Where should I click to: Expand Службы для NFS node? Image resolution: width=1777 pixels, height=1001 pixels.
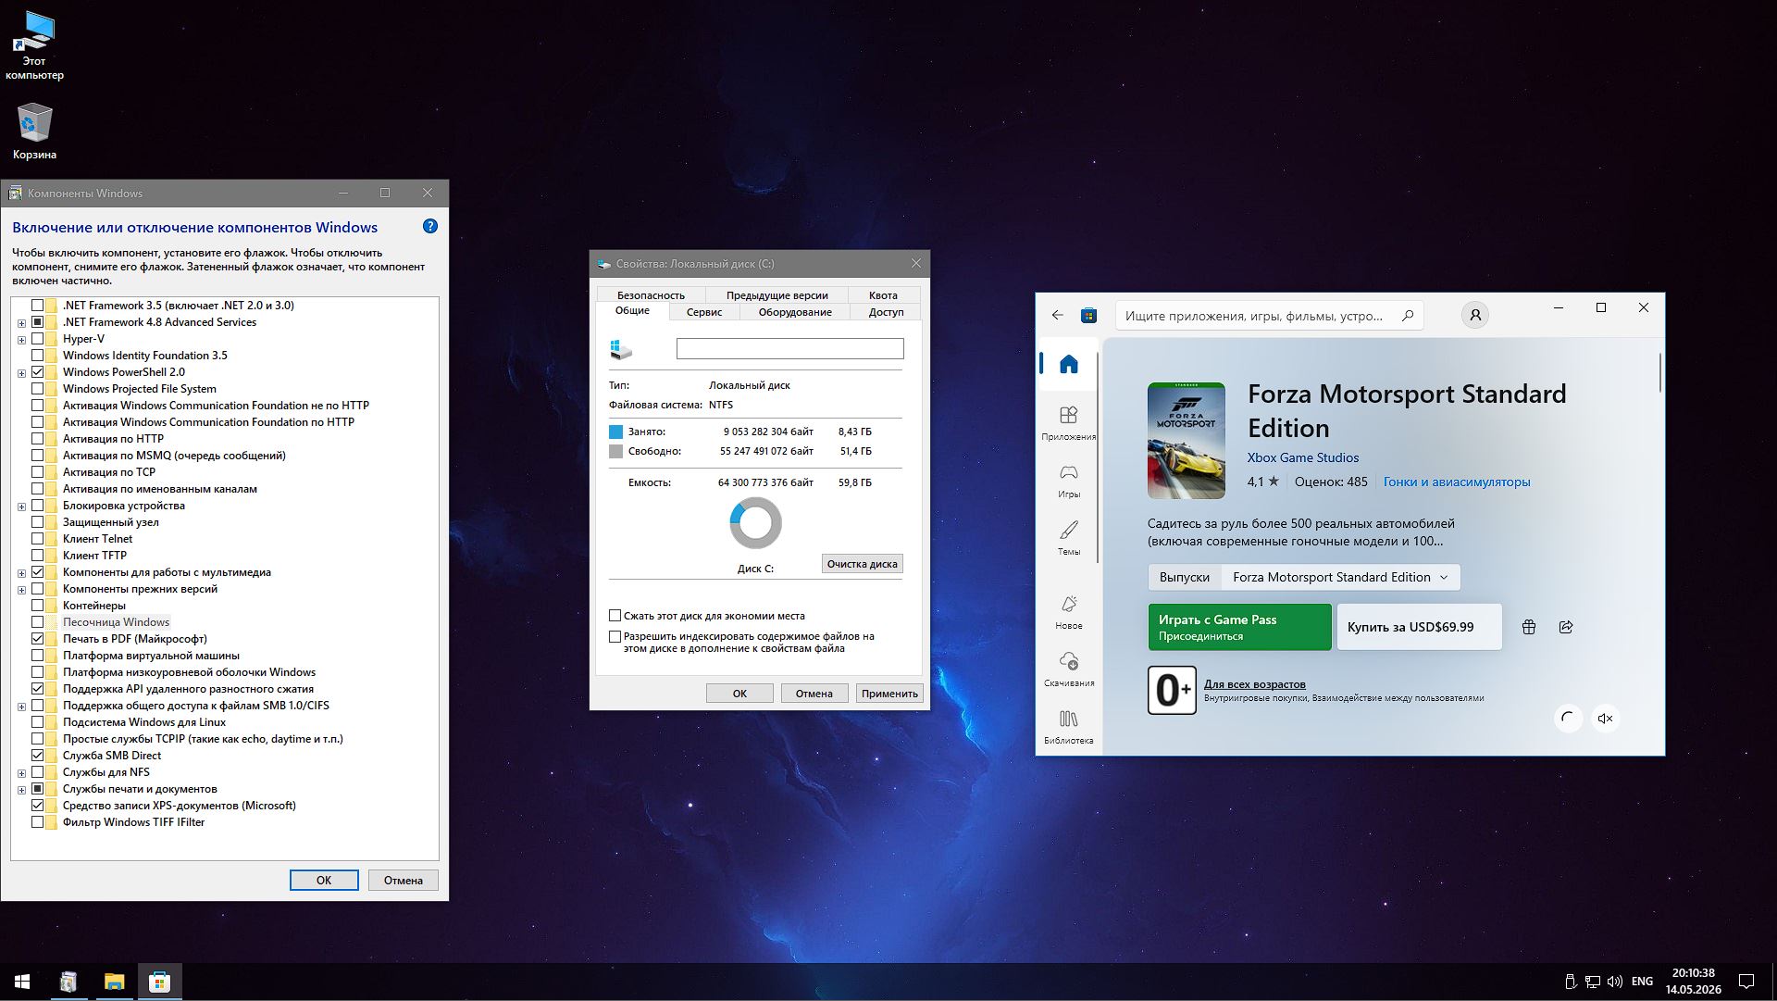(x=21, y=773)
